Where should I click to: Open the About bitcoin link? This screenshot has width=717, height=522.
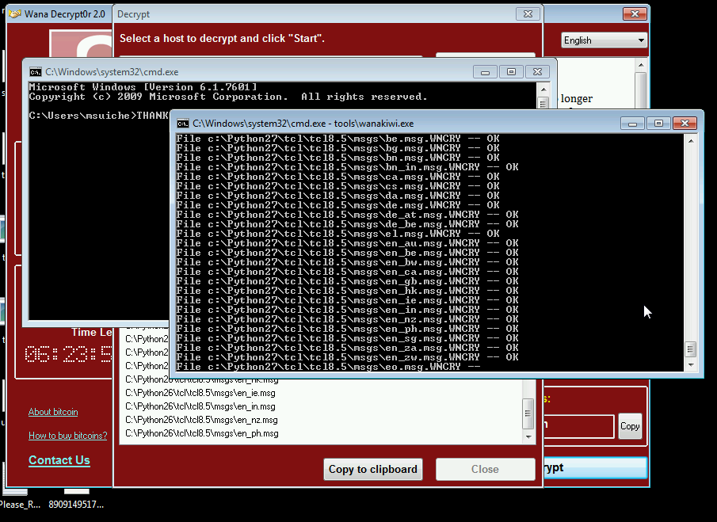(x=53, y=412)
